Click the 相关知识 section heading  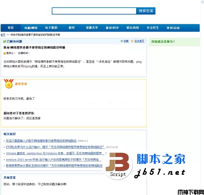(10, 134)
